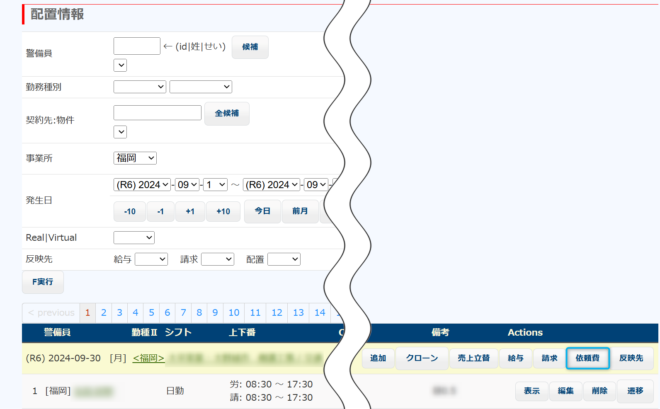Click the 契約先:物件 text input
Image resolution: width=660 pixels, height=409 pixels.
point(157,113)
